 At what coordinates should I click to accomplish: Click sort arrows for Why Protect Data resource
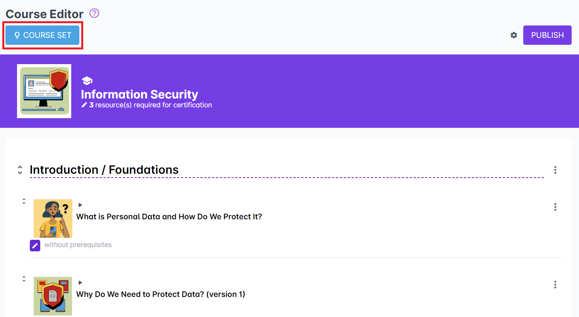[24, 279]
